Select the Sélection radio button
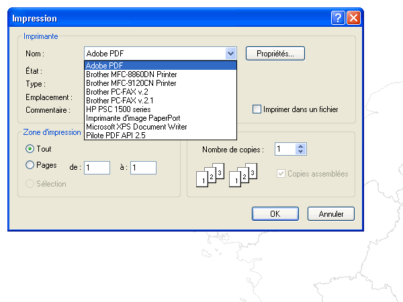 (x=30, y=184)
